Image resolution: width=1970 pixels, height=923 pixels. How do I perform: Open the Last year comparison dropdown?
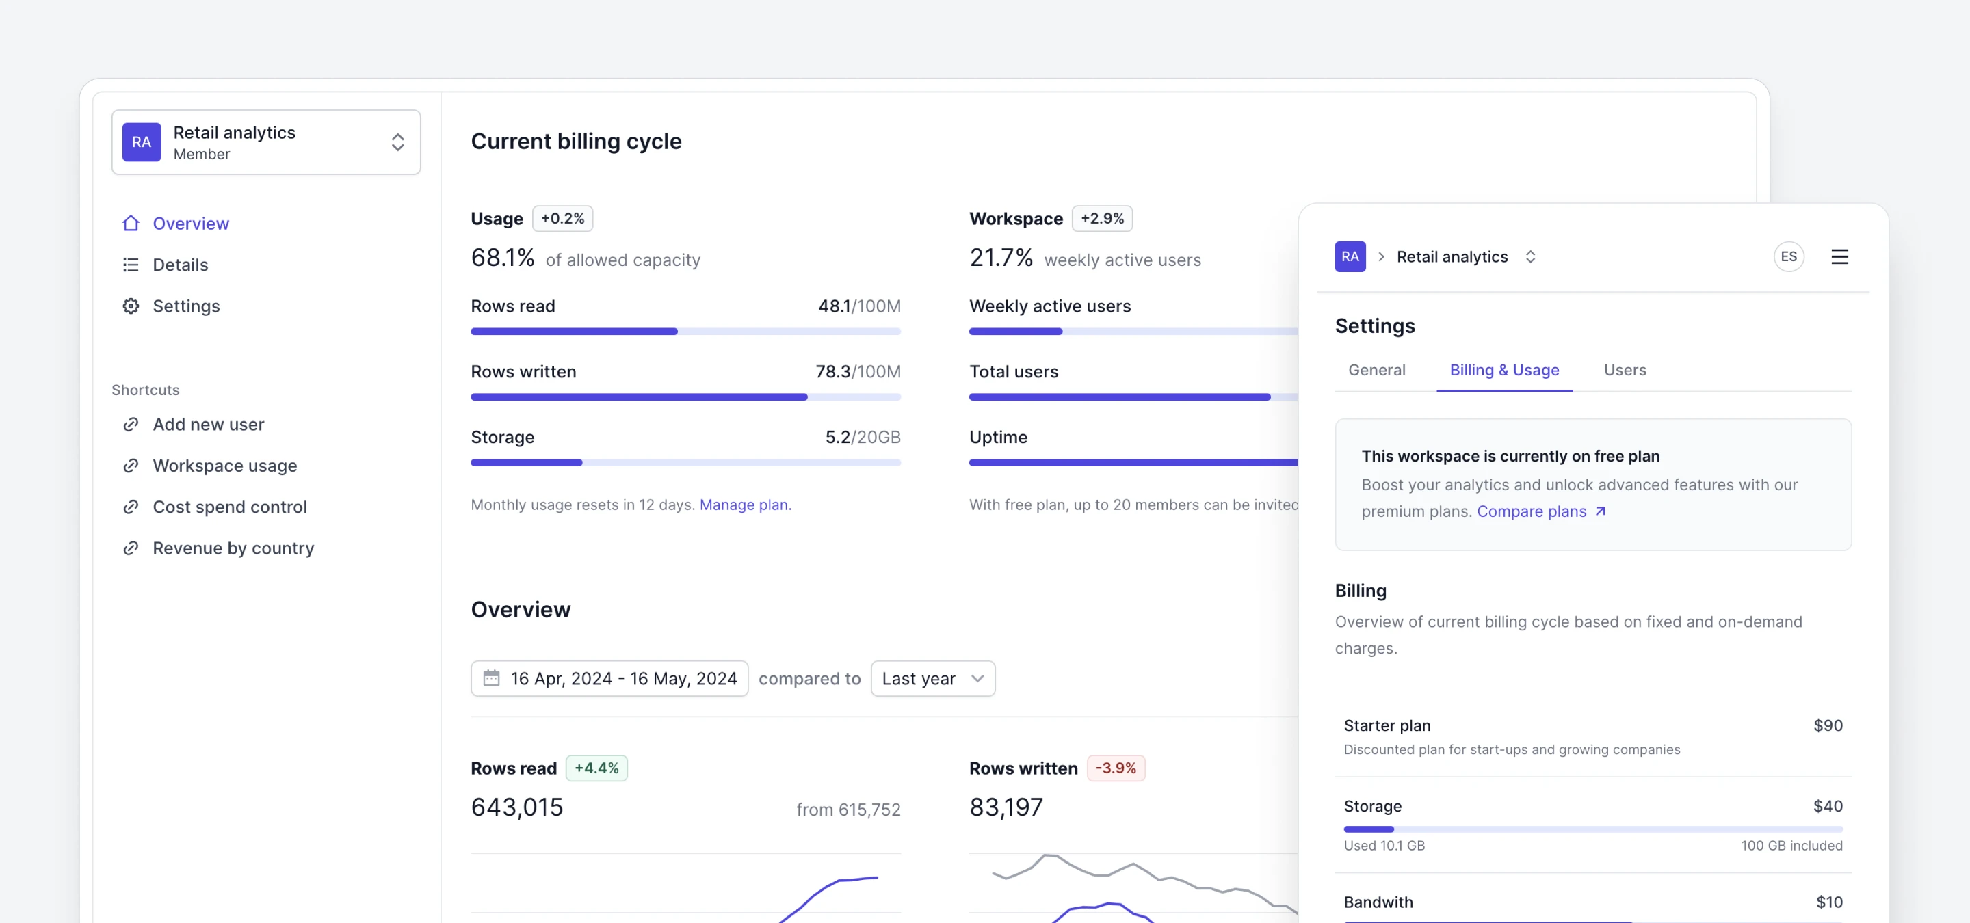932,678
